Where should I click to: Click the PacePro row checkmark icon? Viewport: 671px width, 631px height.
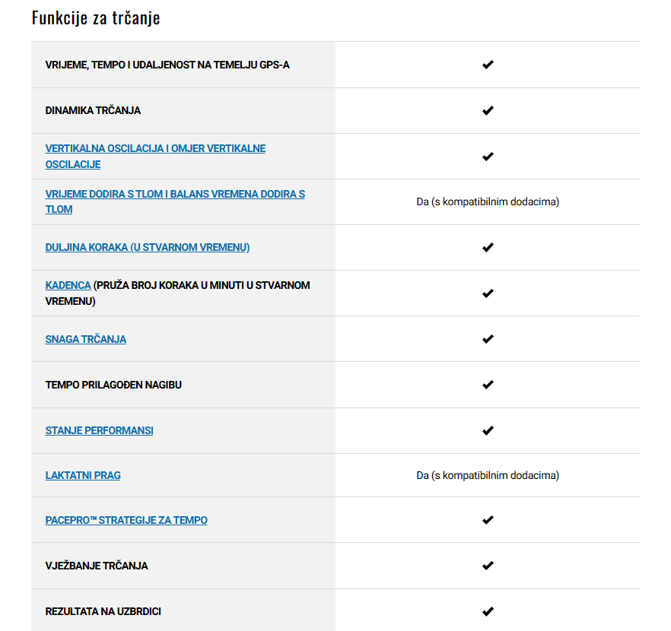click(x=488, y=520)
